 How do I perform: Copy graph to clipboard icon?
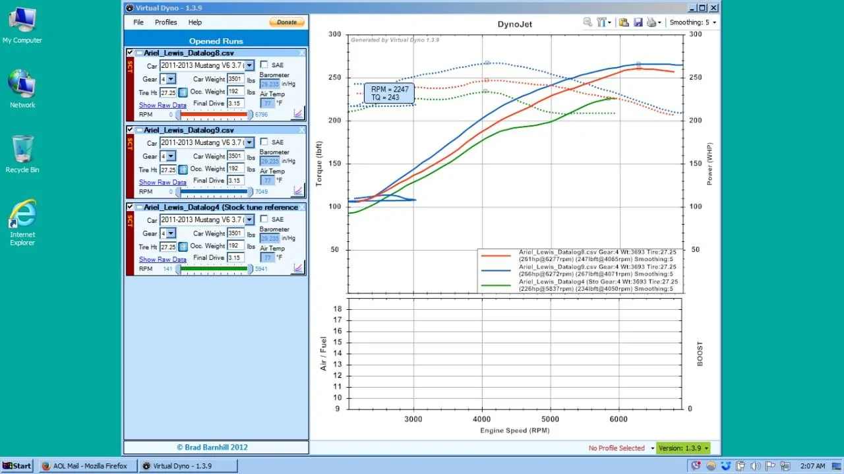pos(624,22)
